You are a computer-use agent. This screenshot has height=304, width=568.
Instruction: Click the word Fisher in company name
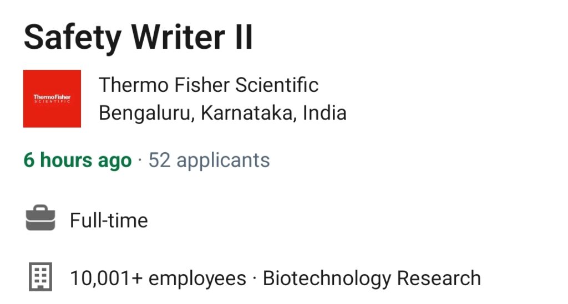202,85
